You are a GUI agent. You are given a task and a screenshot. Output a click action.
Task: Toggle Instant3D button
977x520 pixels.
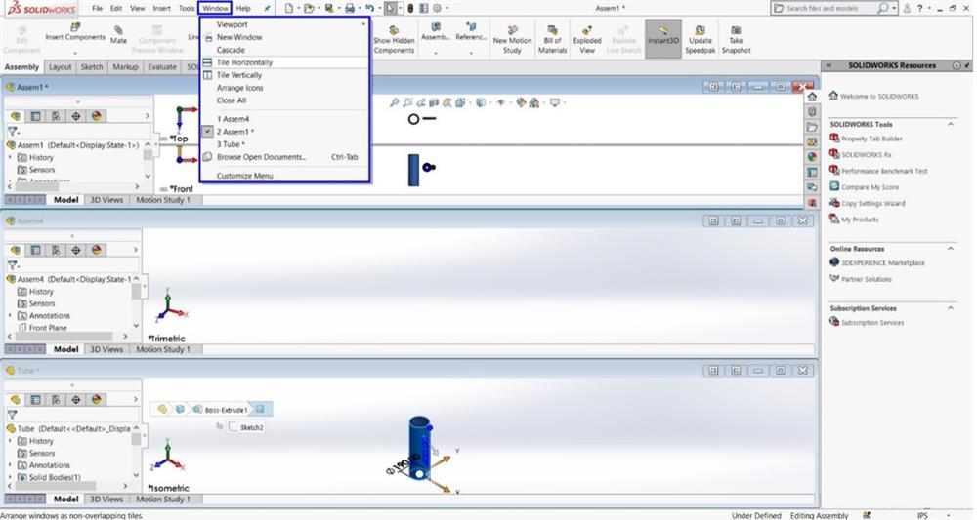(x=663, y=39)
